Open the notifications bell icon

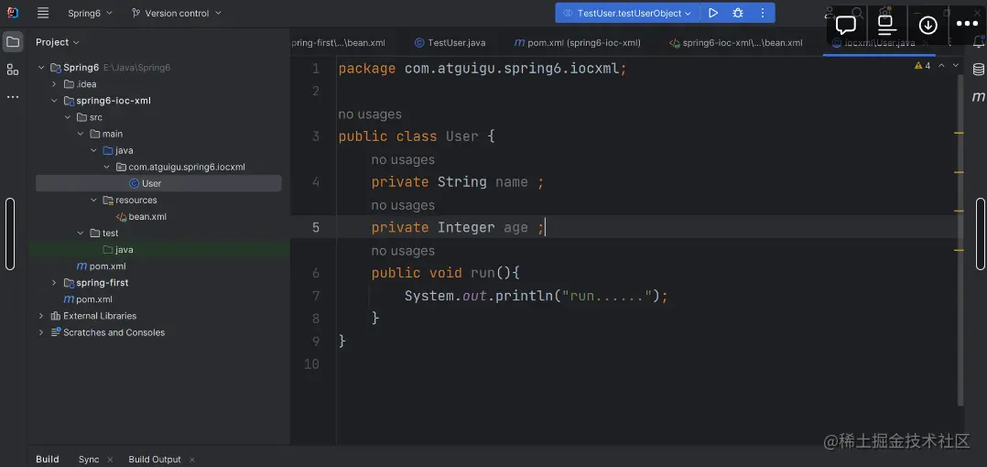(978, 41)
